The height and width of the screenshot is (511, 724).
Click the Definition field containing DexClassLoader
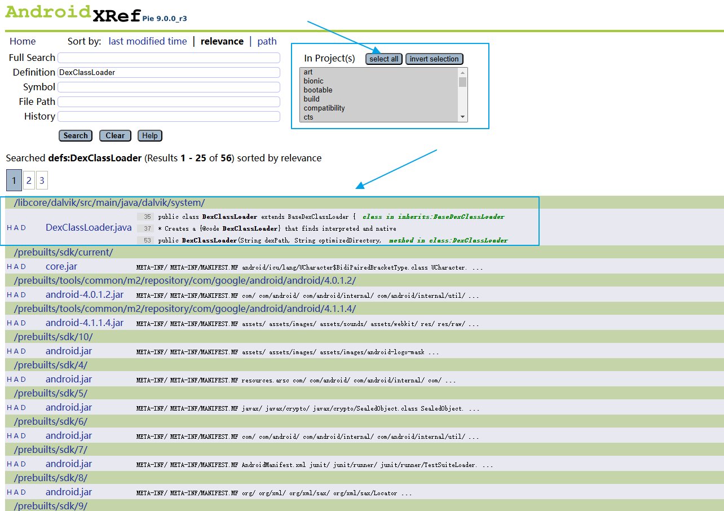coord(169,72)
